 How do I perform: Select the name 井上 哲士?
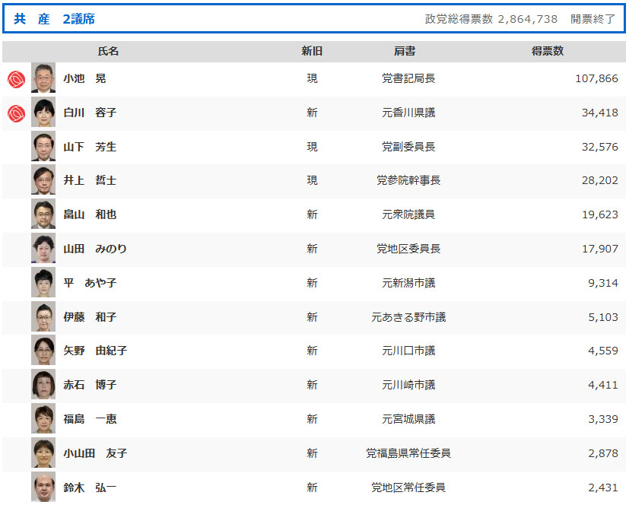pos(90,180)
